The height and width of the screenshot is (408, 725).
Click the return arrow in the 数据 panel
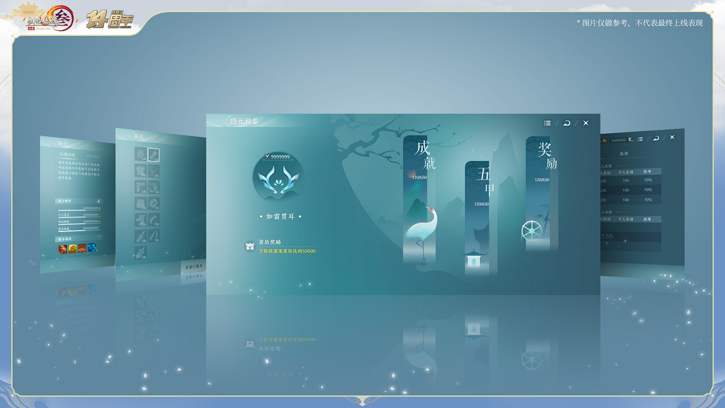click(656, 138)
